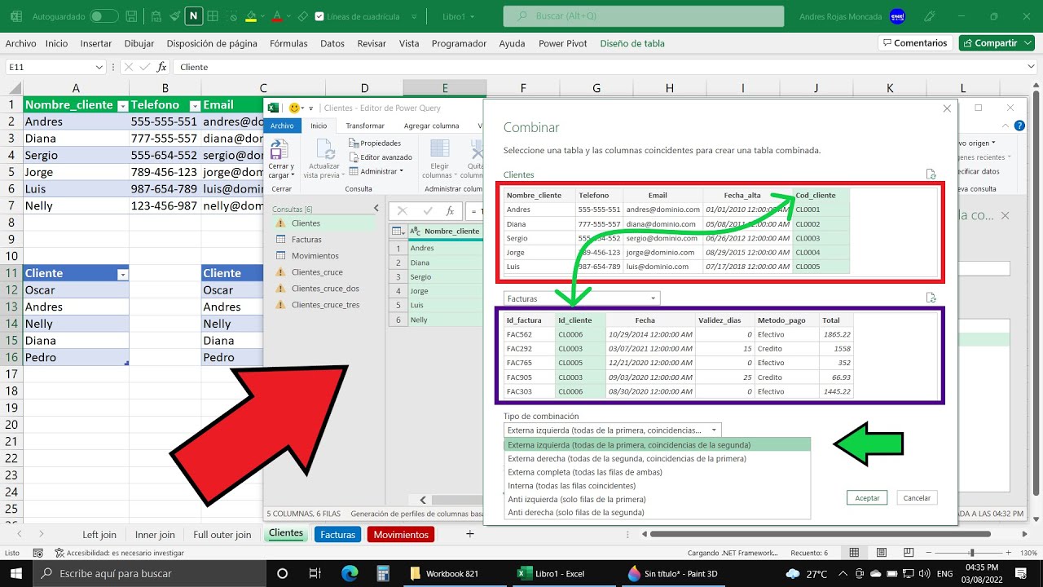Click Editor avanzado in Power Query ribbon
Image resolution: width=1043 pixels, height=587 pixels.
click(x=381, y=157)
